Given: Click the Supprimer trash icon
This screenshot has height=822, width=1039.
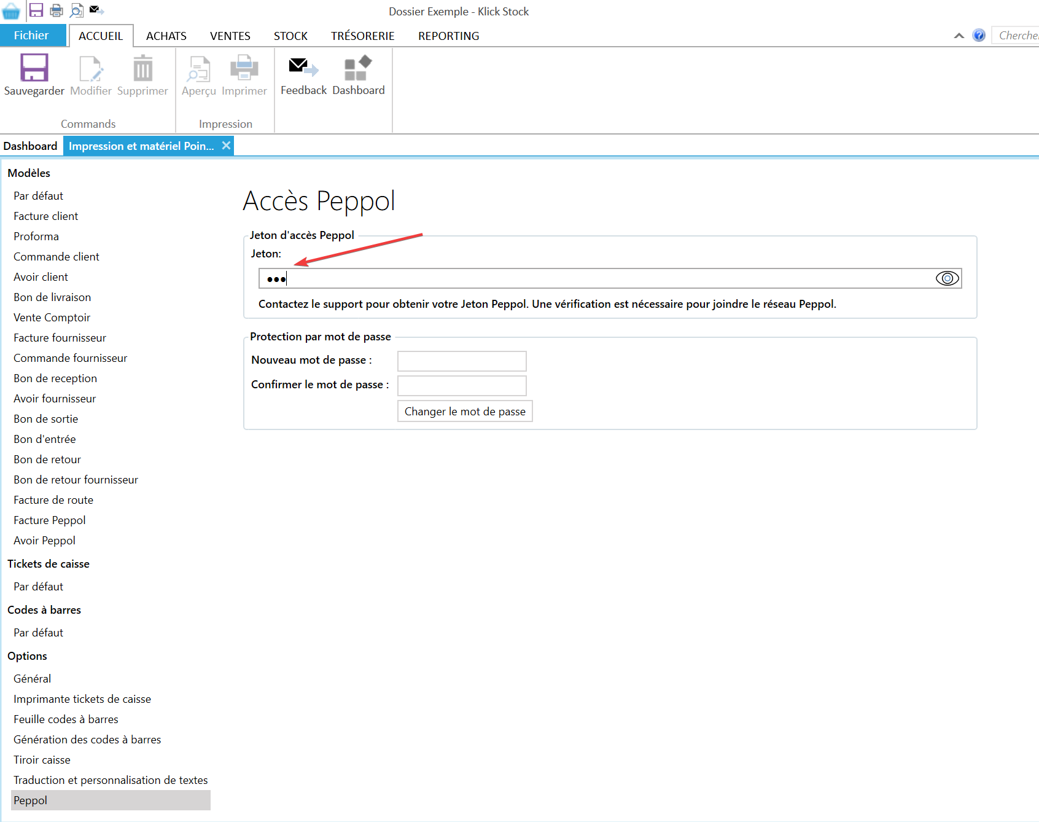Looking at the screenshot, I should pyautogui.click(x=142, y=69).
